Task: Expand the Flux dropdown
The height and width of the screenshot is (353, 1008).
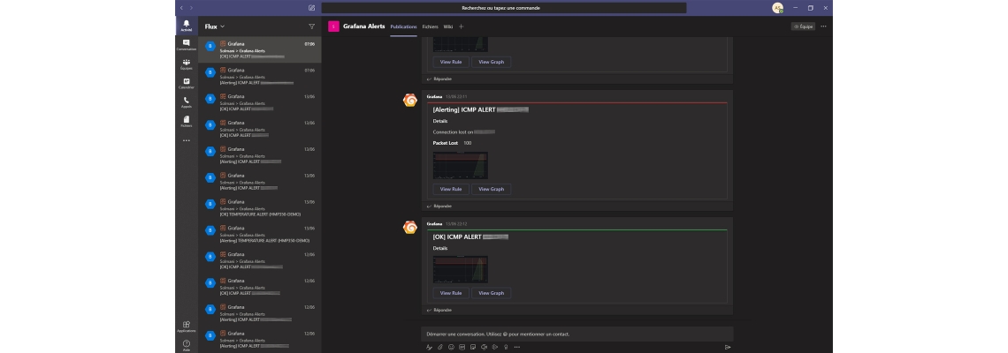Action: (215, 26)
